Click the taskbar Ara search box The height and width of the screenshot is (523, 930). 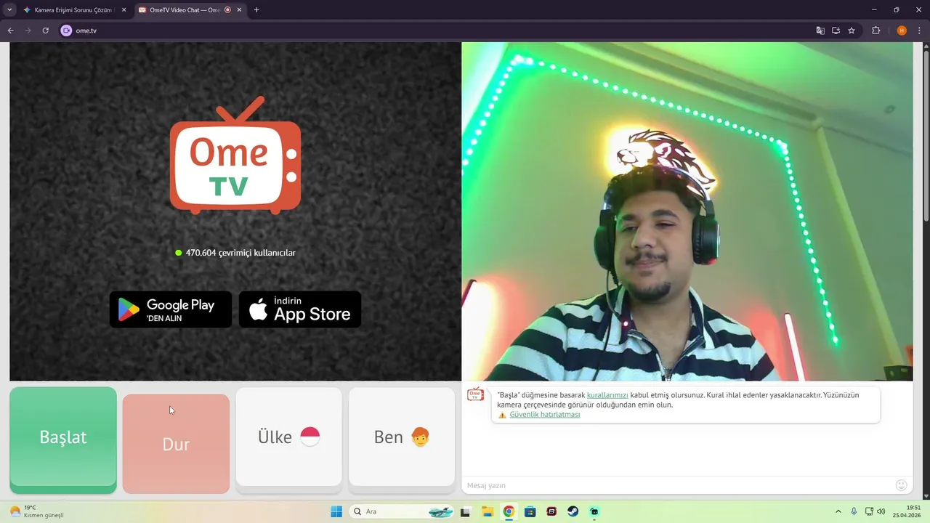click(x=403, y=511)
